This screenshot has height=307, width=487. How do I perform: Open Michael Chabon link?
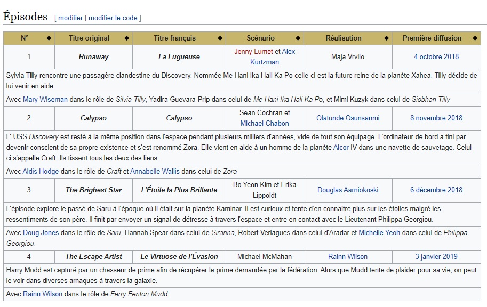[265, 124]
